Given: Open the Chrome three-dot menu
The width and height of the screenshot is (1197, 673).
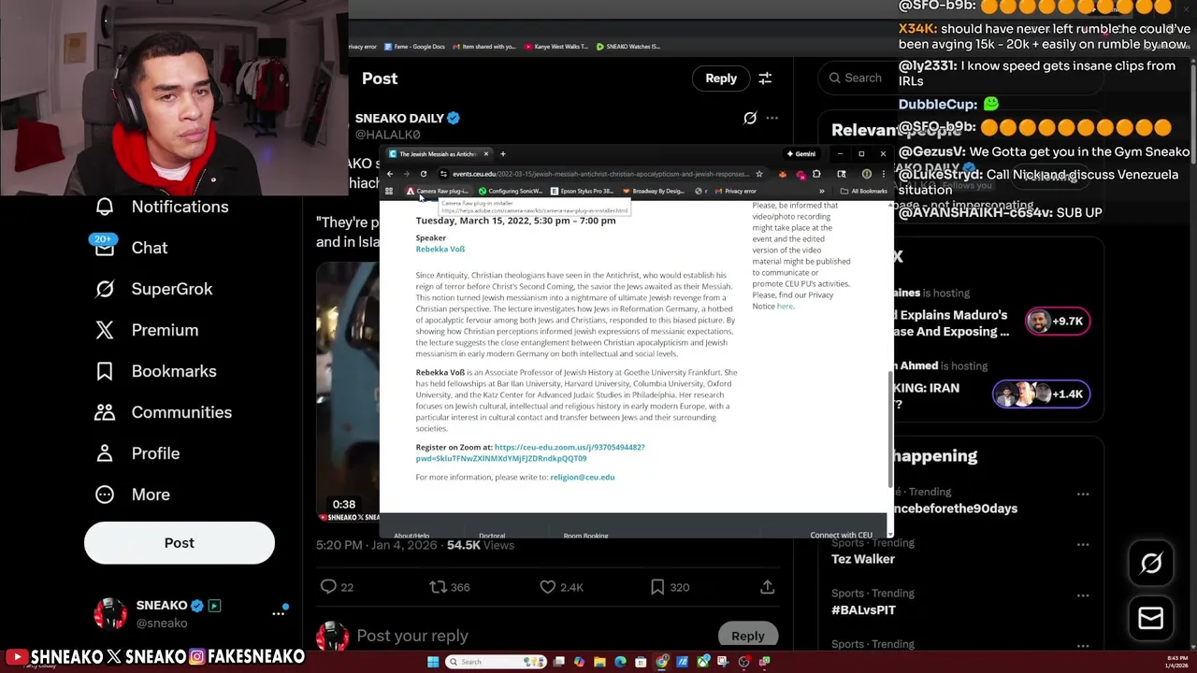Looking at the screenshot, I should coord(883,174).
